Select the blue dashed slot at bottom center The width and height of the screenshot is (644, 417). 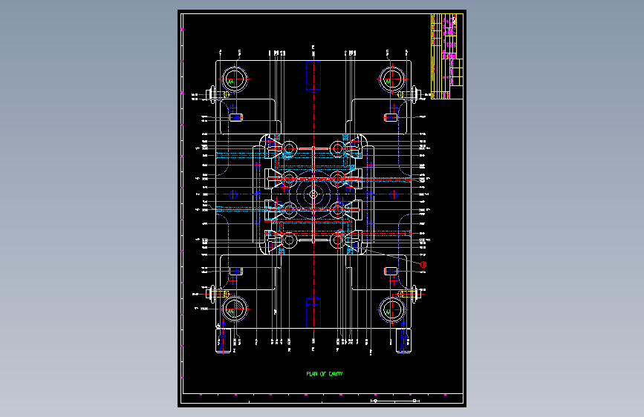coord(313,312)
